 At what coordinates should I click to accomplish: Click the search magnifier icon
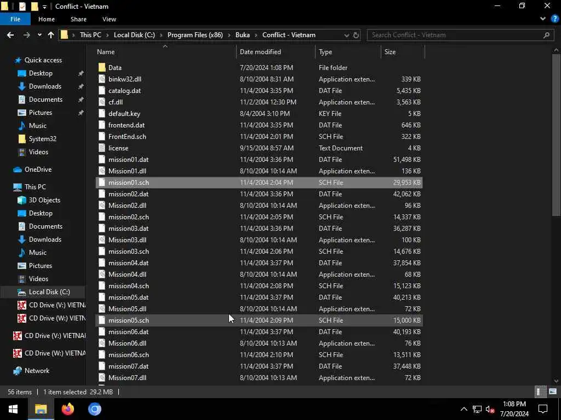(546, 35)
